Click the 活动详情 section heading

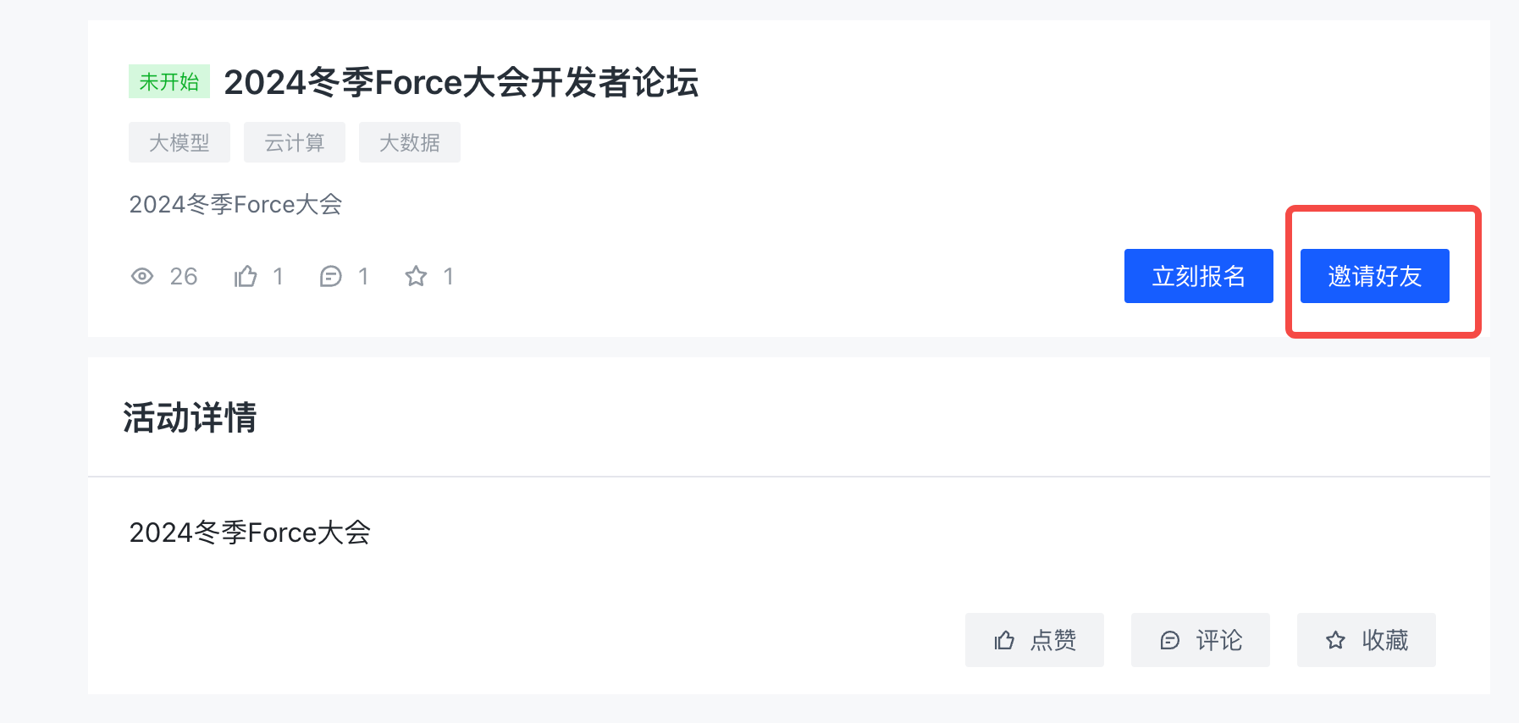point(190,417)
